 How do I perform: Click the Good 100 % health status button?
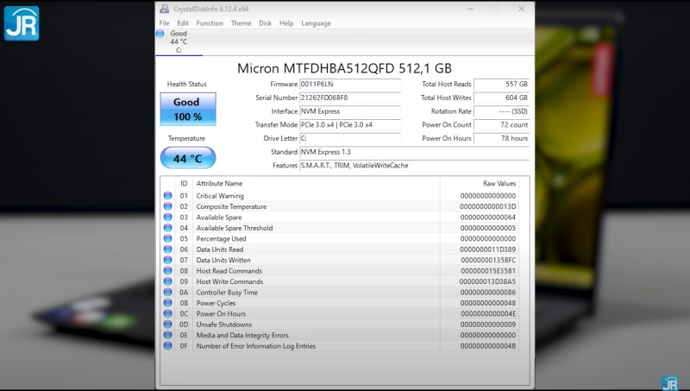(x=188, y=110)
